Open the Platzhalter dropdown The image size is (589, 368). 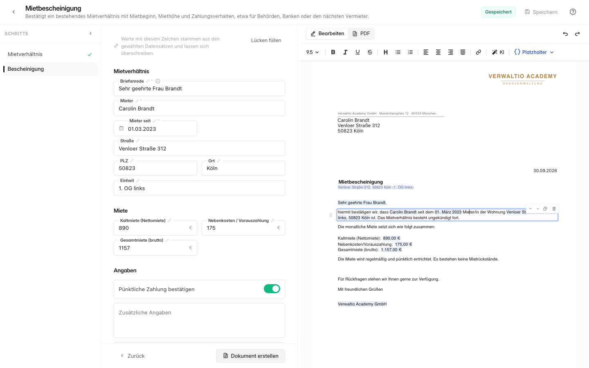534,52
